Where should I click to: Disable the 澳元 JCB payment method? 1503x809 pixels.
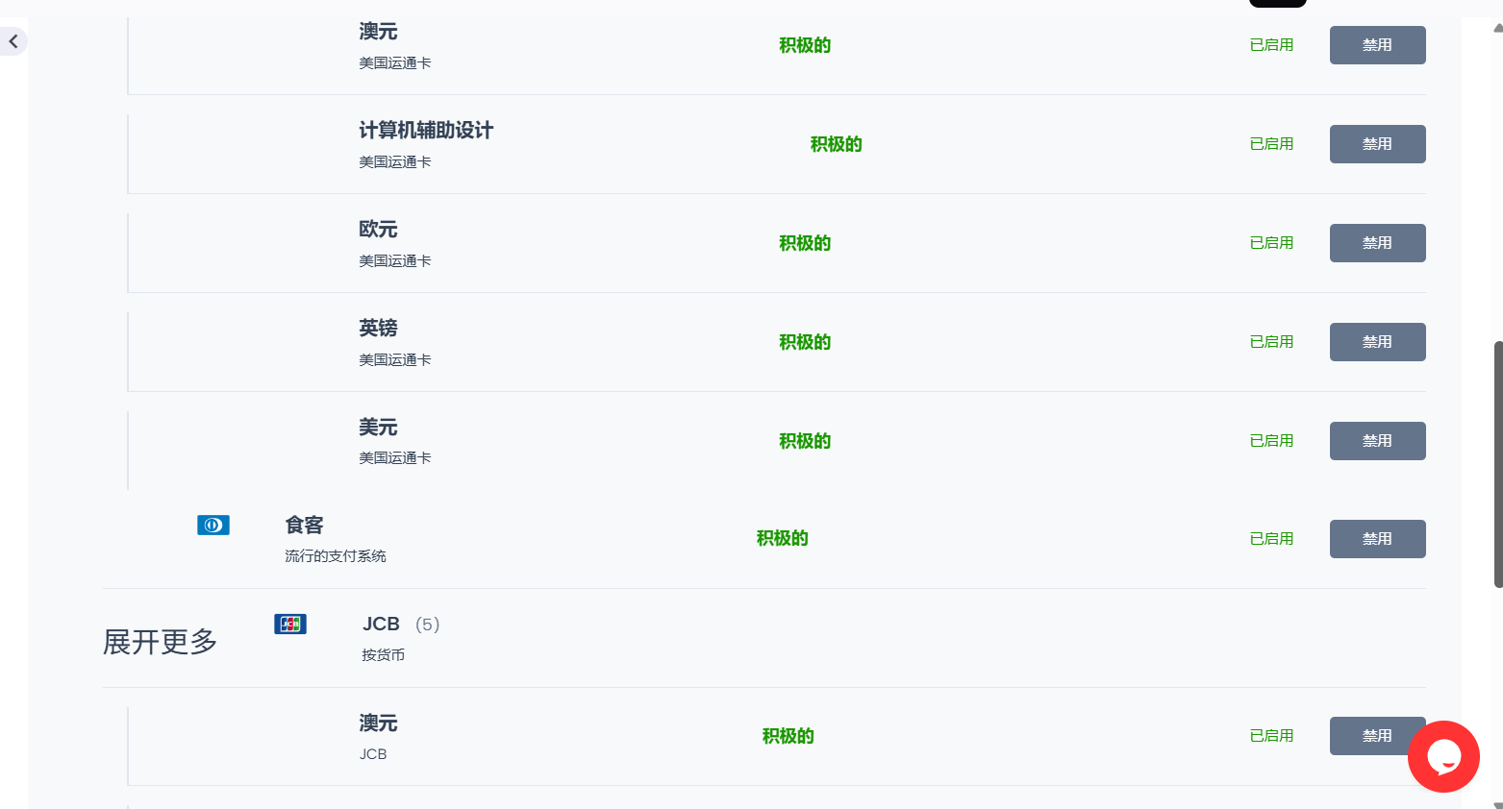coord(1377,736)
